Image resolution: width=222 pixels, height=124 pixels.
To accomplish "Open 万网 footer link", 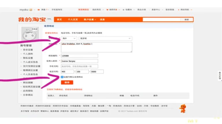I will click(146, 106).
